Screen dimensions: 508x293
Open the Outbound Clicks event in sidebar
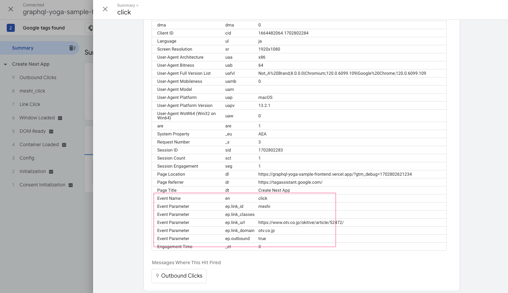click(38, 77)
